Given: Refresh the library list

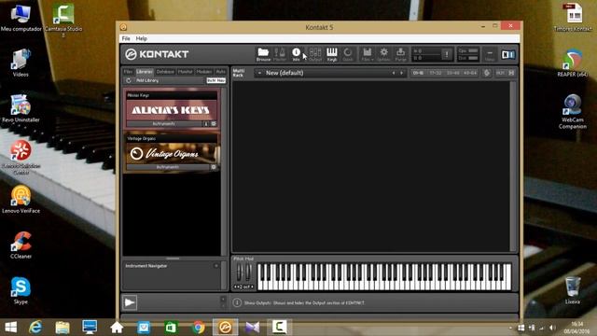Looking at the screenshot, I should [129, 80].
